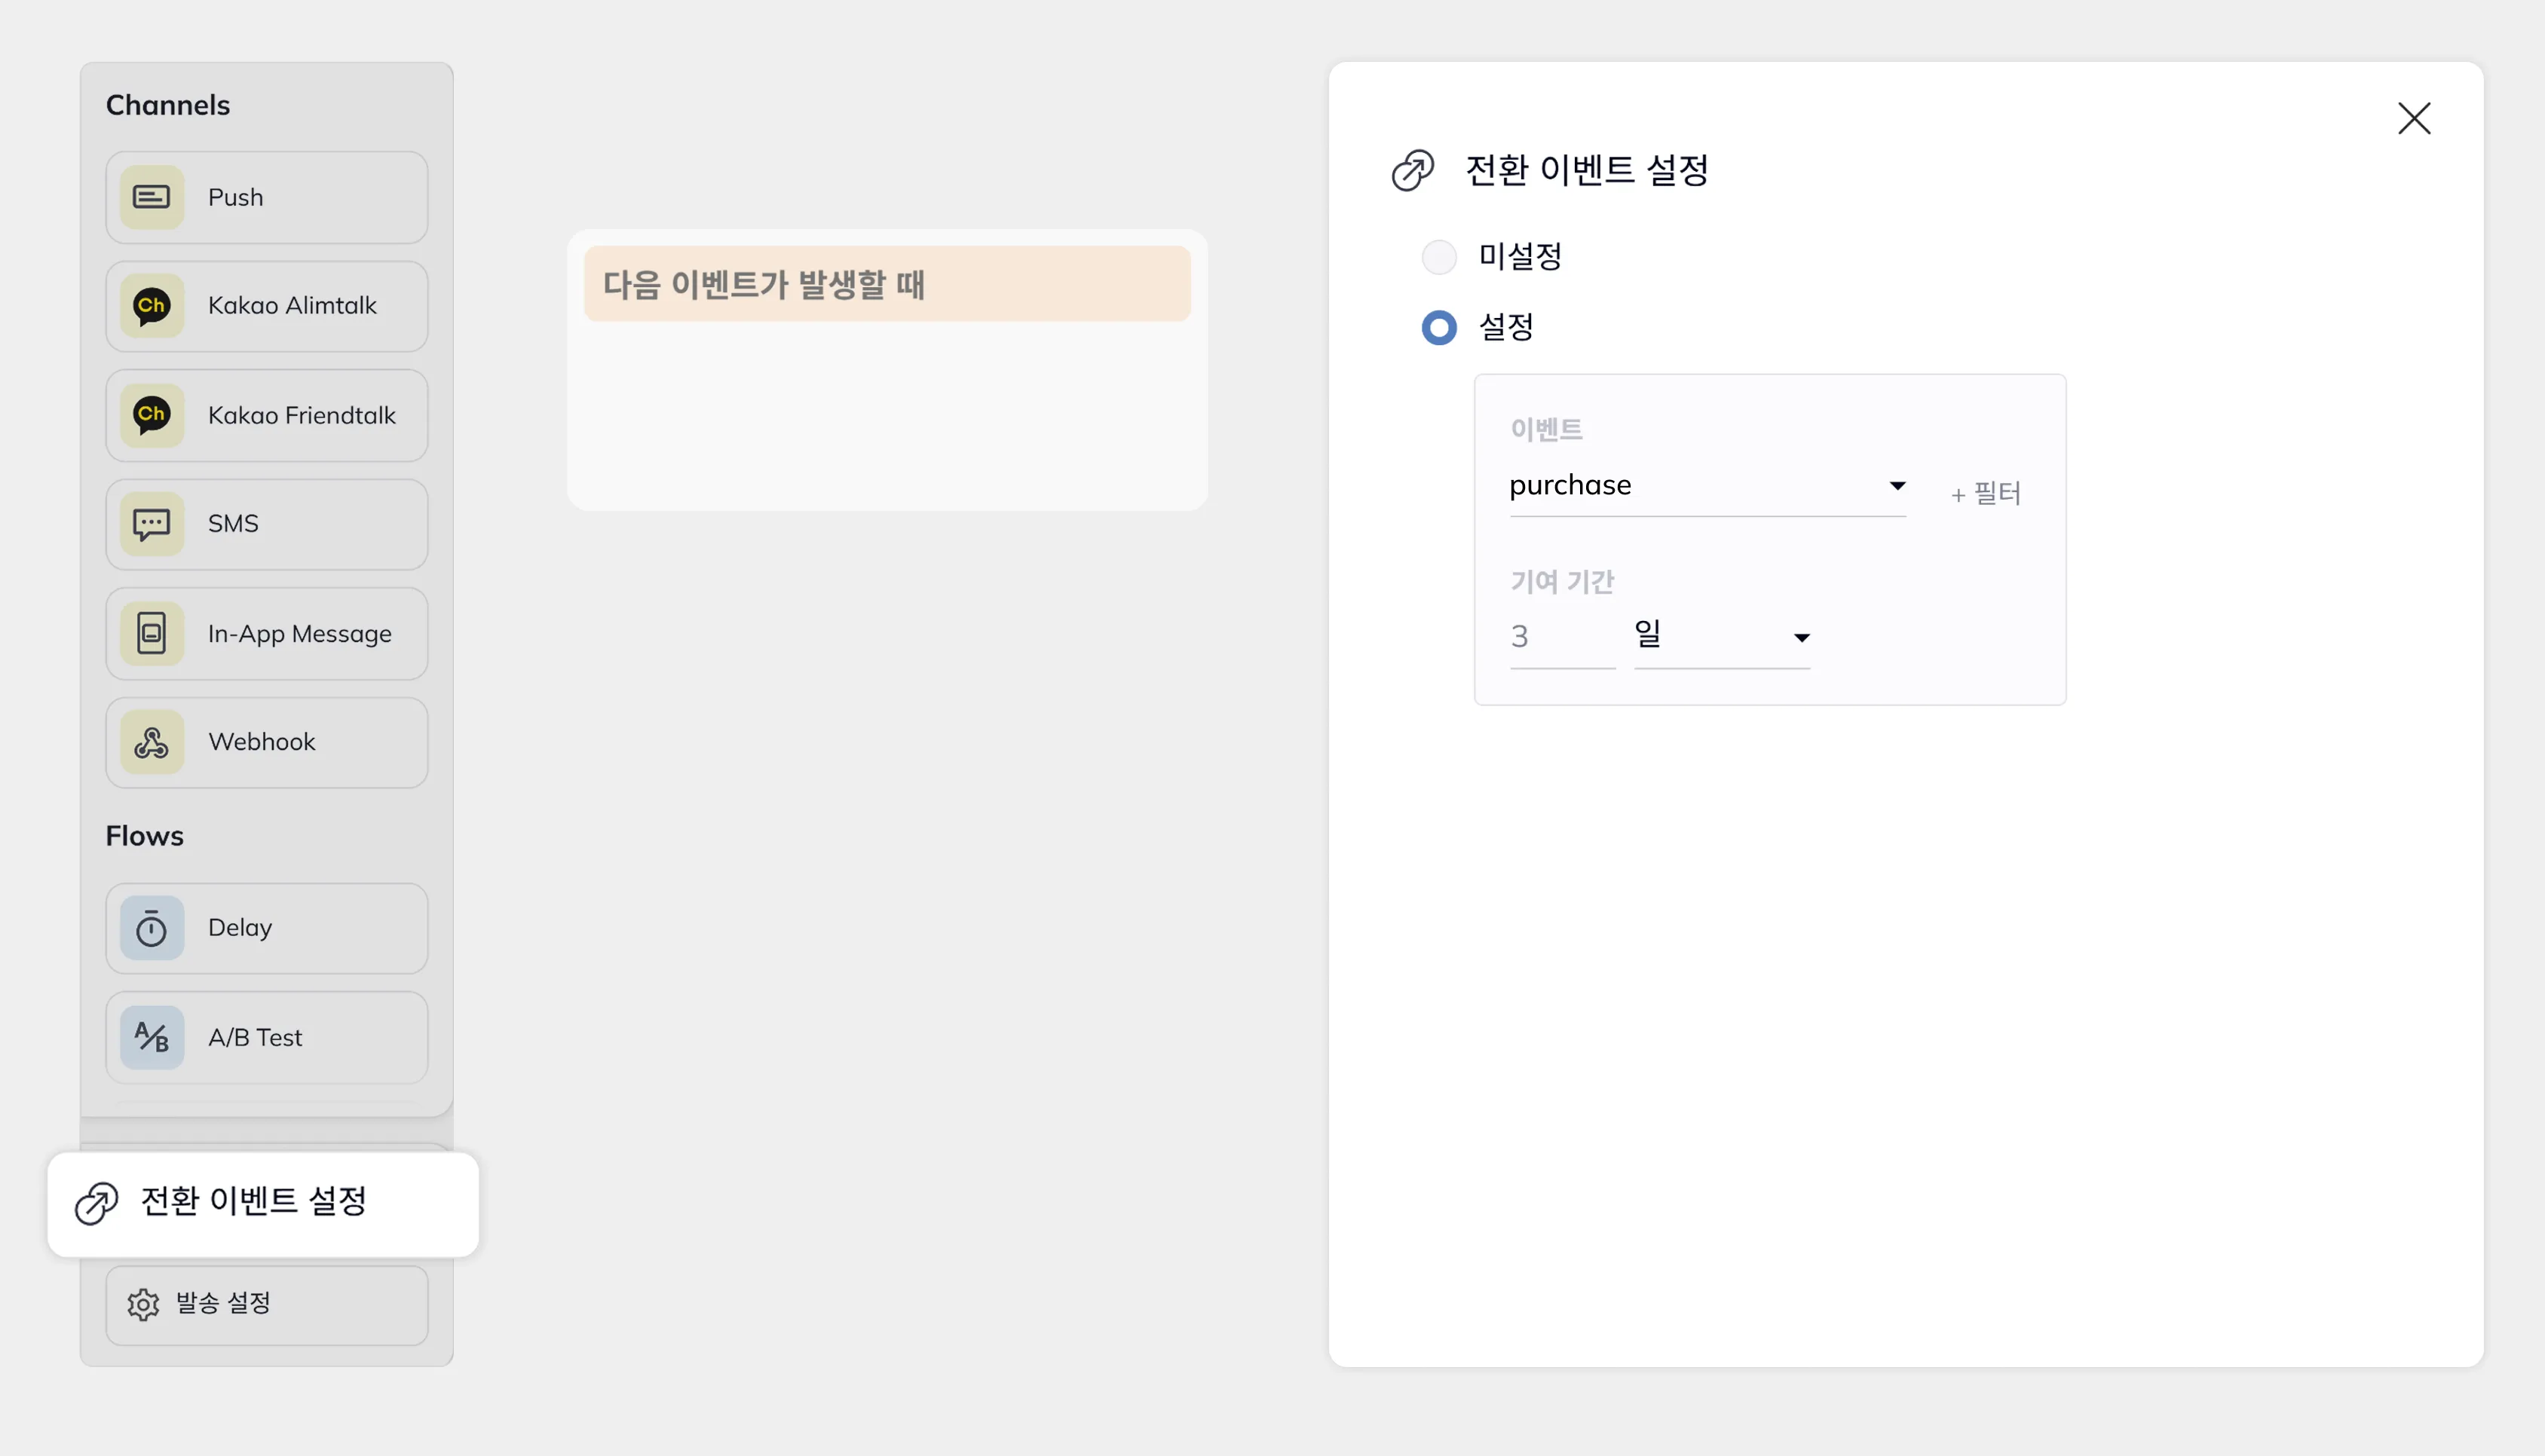Open the purchase event dropdown

point(1707,486)
